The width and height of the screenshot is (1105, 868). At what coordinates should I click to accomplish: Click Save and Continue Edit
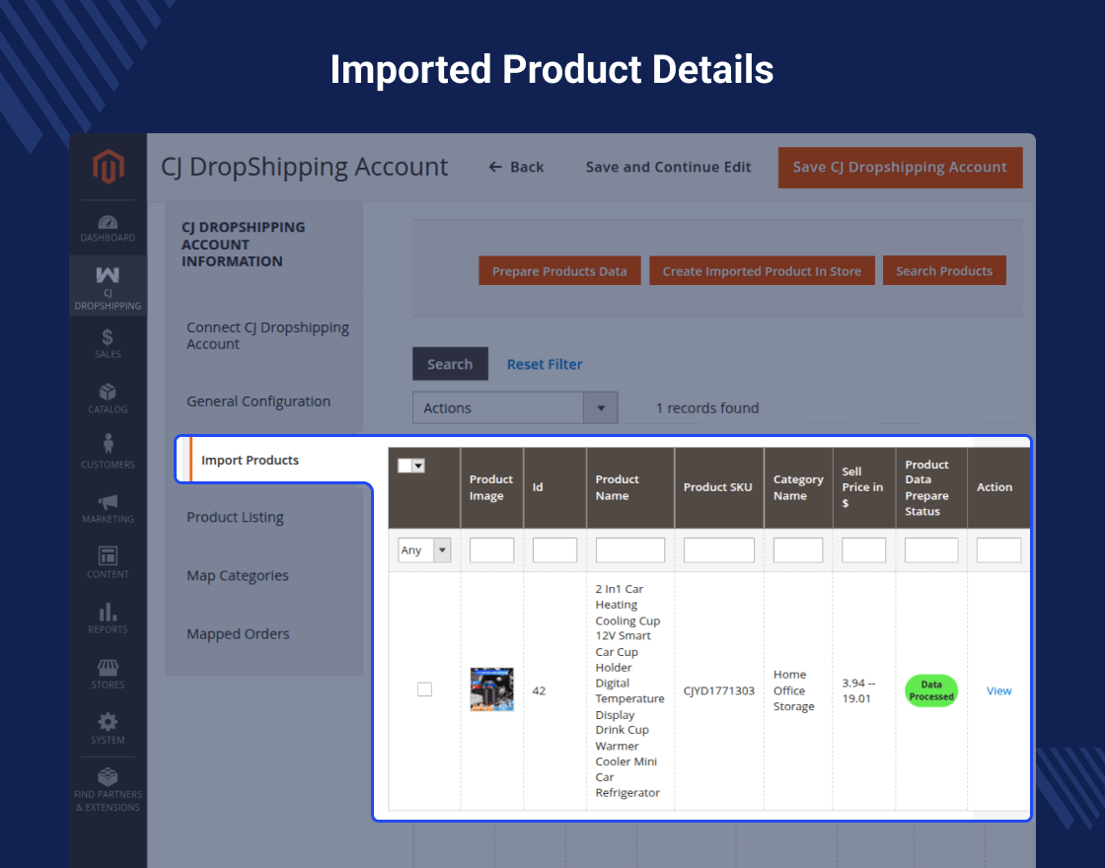point(668,167)
